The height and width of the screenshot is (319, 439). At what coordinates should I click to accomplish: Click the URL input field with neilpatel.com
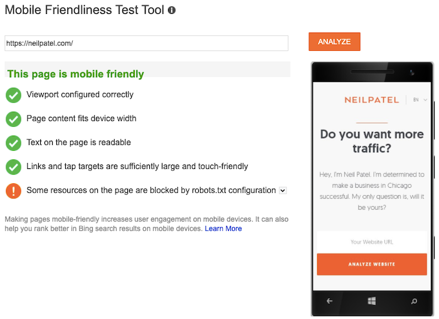[146, 43]
